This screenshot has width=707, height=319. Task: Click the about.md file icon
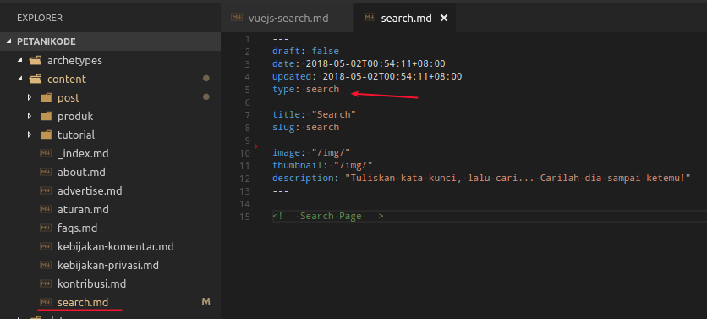coord(46,172)
